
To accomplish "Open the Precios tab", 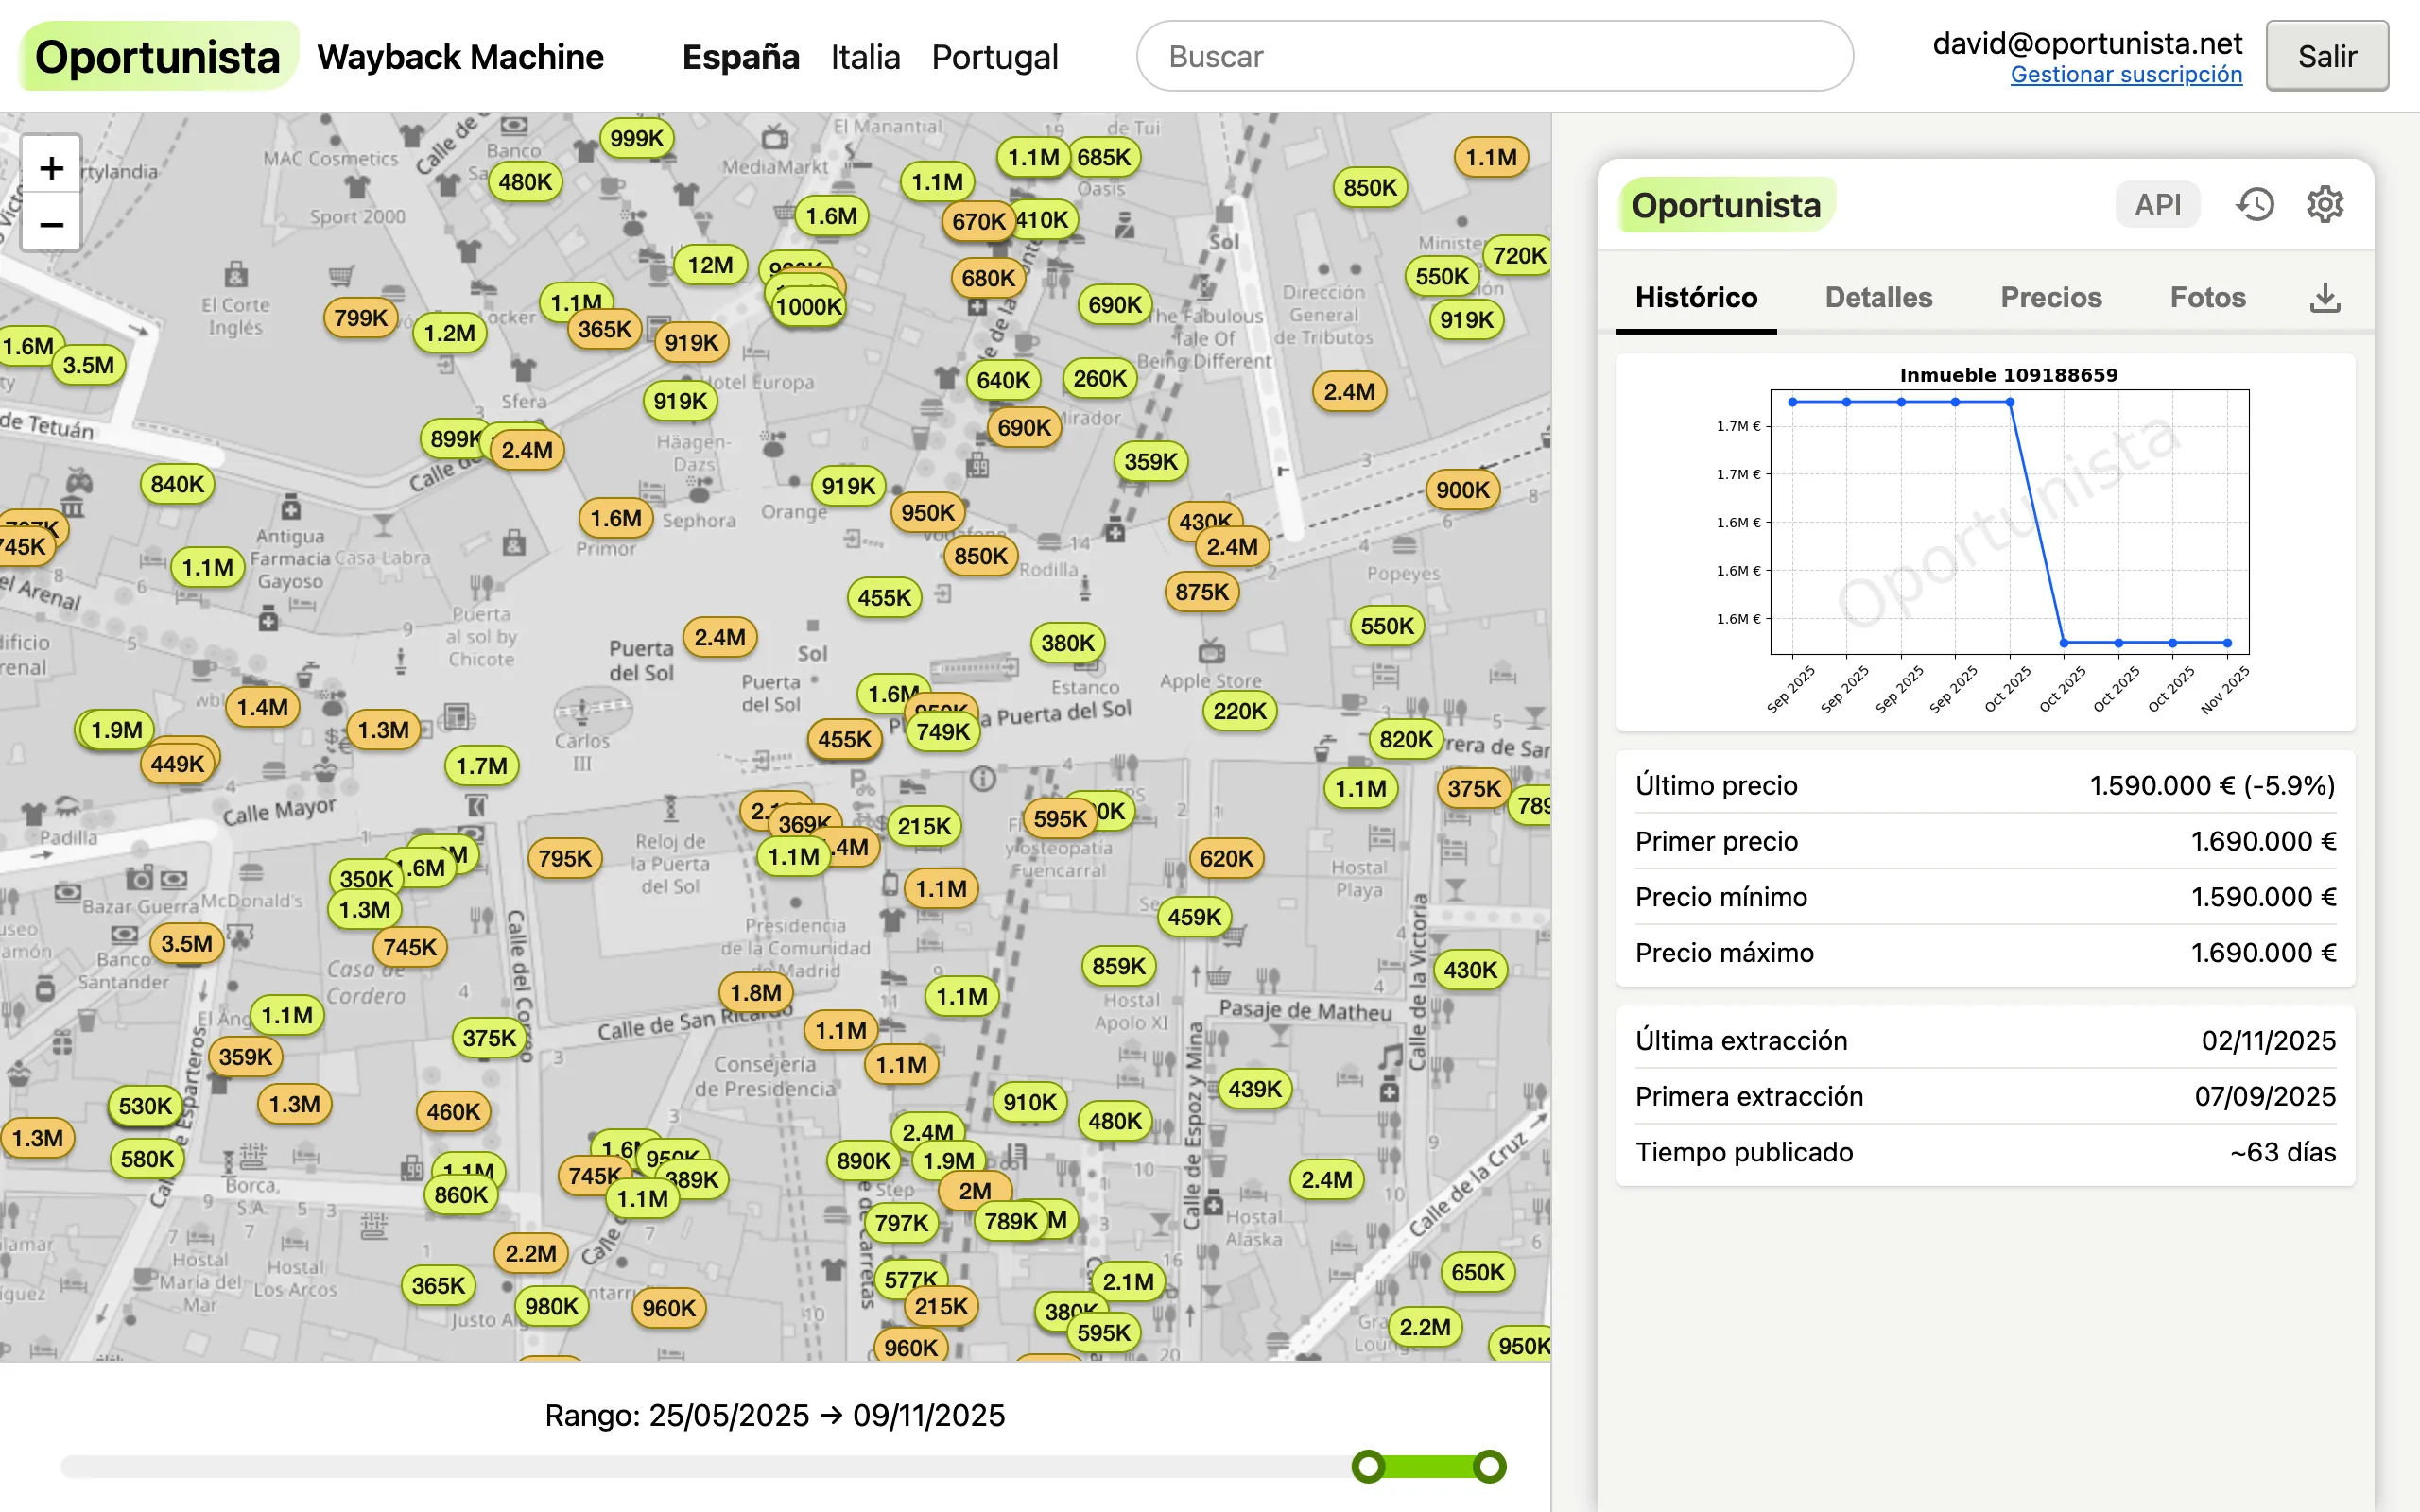I will coord(2050,297).
